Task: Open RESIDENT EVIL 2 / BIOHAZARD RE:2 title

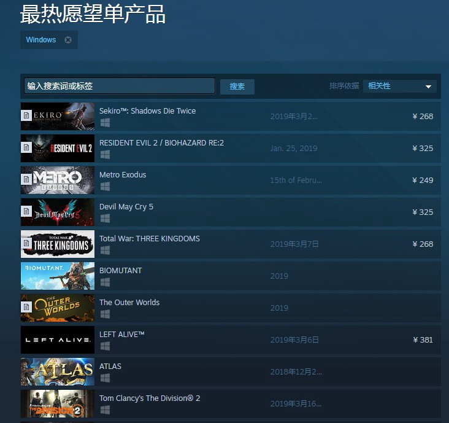Action: [161, 142]
